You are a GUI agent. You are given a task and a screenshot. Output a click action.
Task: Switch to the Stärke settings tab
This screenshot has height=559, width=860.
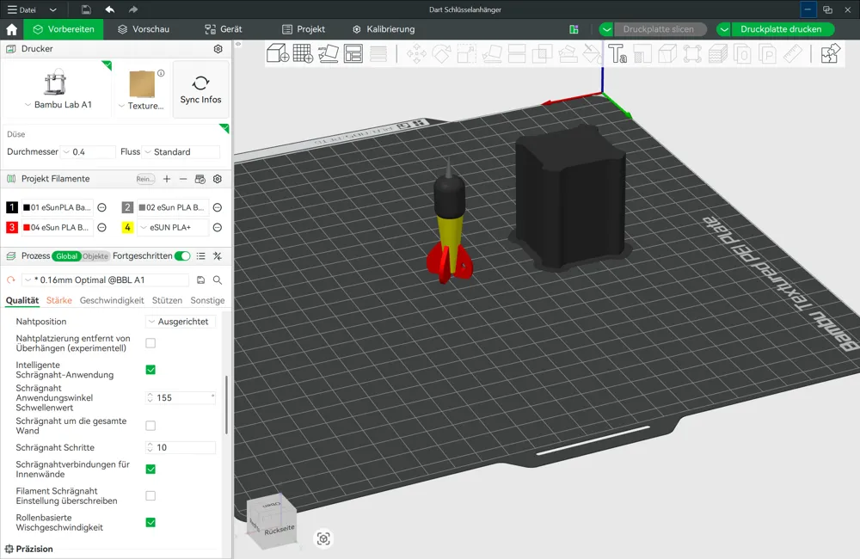pos(59,301)
